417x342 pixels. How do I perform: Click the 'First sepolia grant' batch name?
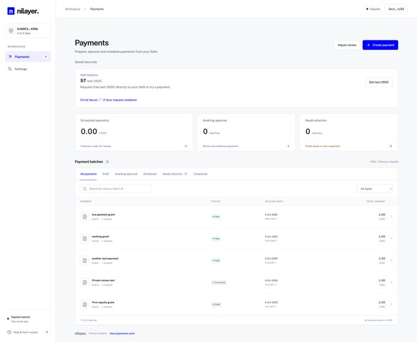103,302
